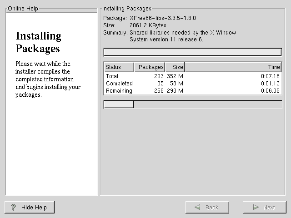Select the Size column header
The image size is (291, 218).
174,67
